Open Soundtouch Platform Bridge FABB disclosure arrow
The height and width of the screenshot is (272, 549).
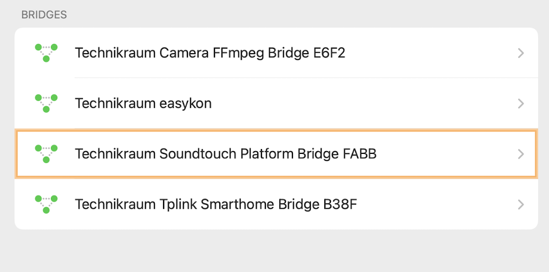tap(521, 154)
